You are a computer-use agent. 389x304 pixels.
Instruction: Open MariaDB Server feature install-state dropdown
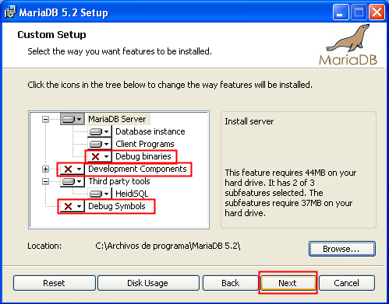[72, 119]
